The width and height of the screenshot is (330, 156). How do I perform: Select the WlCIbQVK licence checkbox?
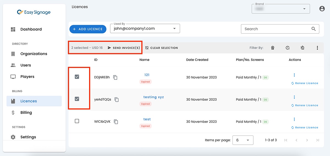click(x=77, y=121)
